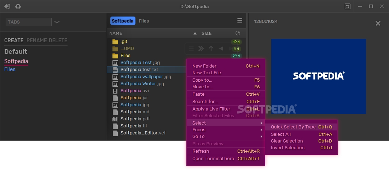
Task: Switch to the Softpedia tab
Action: tap(123, 21)
